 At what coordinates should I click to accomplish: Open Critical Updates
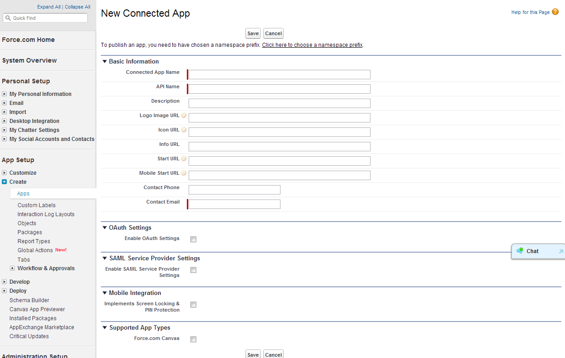29,336
